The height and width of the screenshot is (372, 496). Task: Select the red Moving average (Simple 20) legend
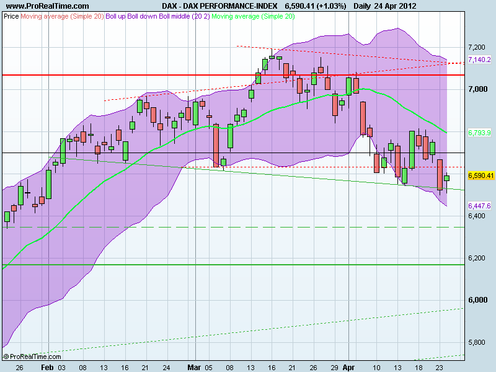click(62, 16)
